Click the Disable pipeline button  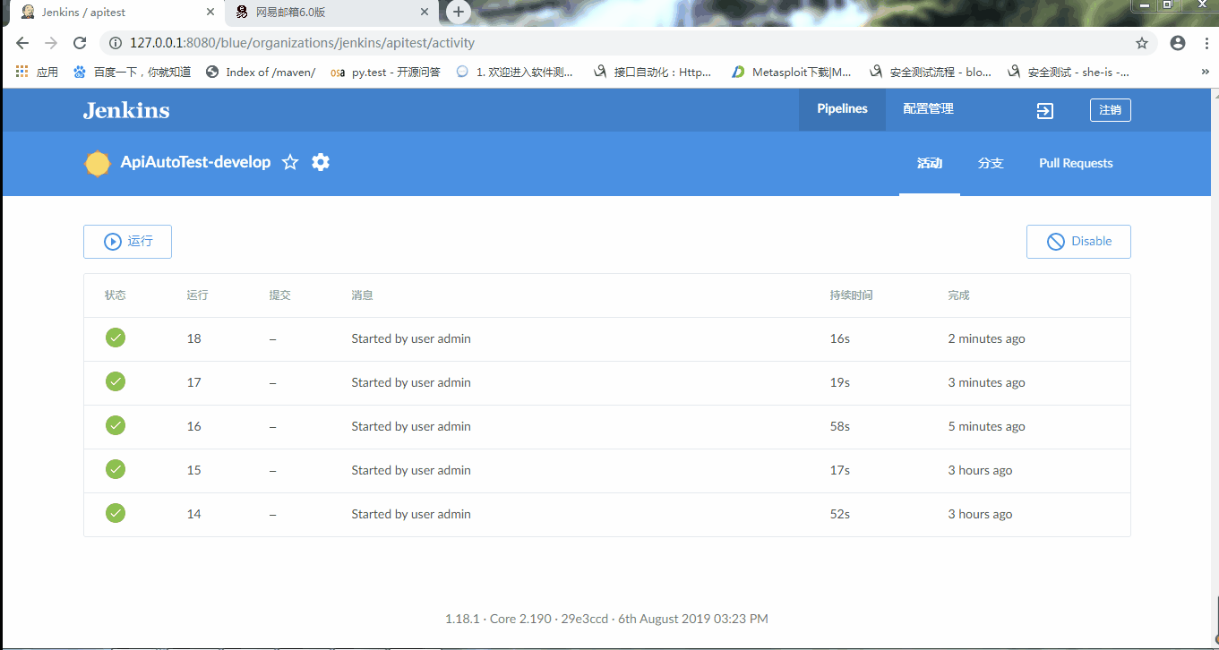(x=1078, y=242)
